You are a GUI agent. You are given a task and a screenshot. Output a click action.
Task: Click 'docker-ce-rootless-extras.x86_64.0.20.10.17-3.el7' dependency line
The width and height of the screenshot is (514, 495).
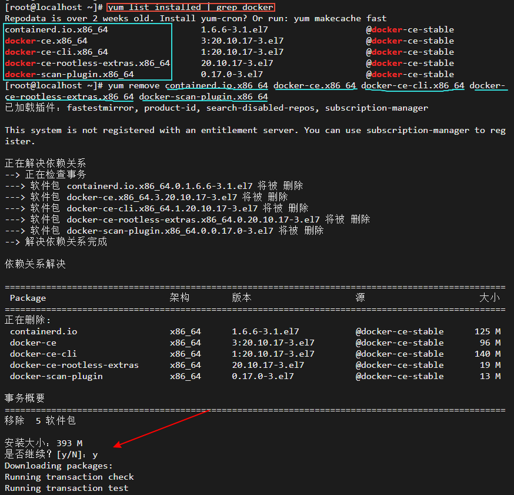188,219
